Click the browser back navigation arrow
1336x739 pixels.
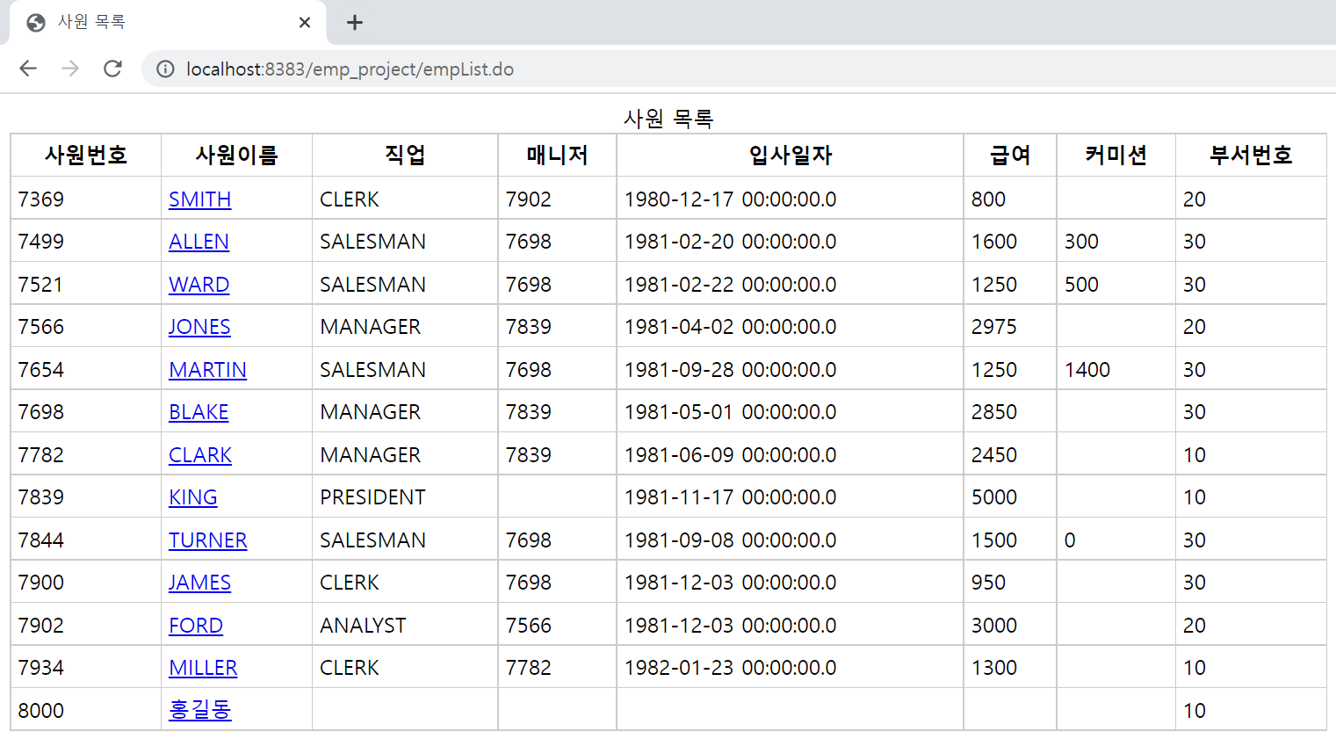click(27, 69)
